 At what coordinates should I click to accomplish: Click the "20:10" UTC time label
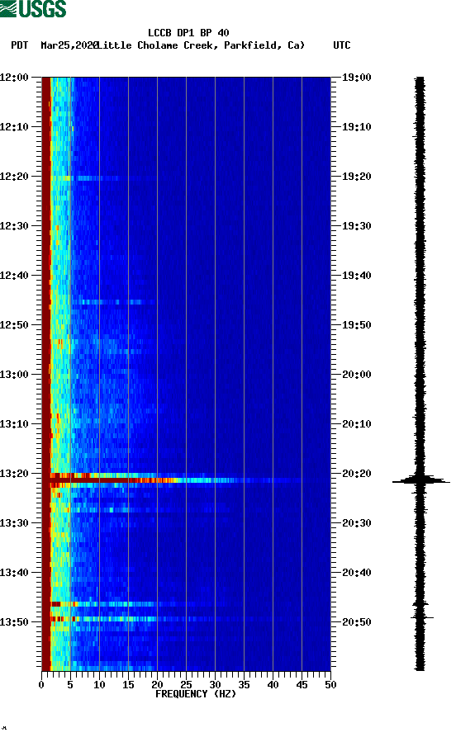click(356, 424)
